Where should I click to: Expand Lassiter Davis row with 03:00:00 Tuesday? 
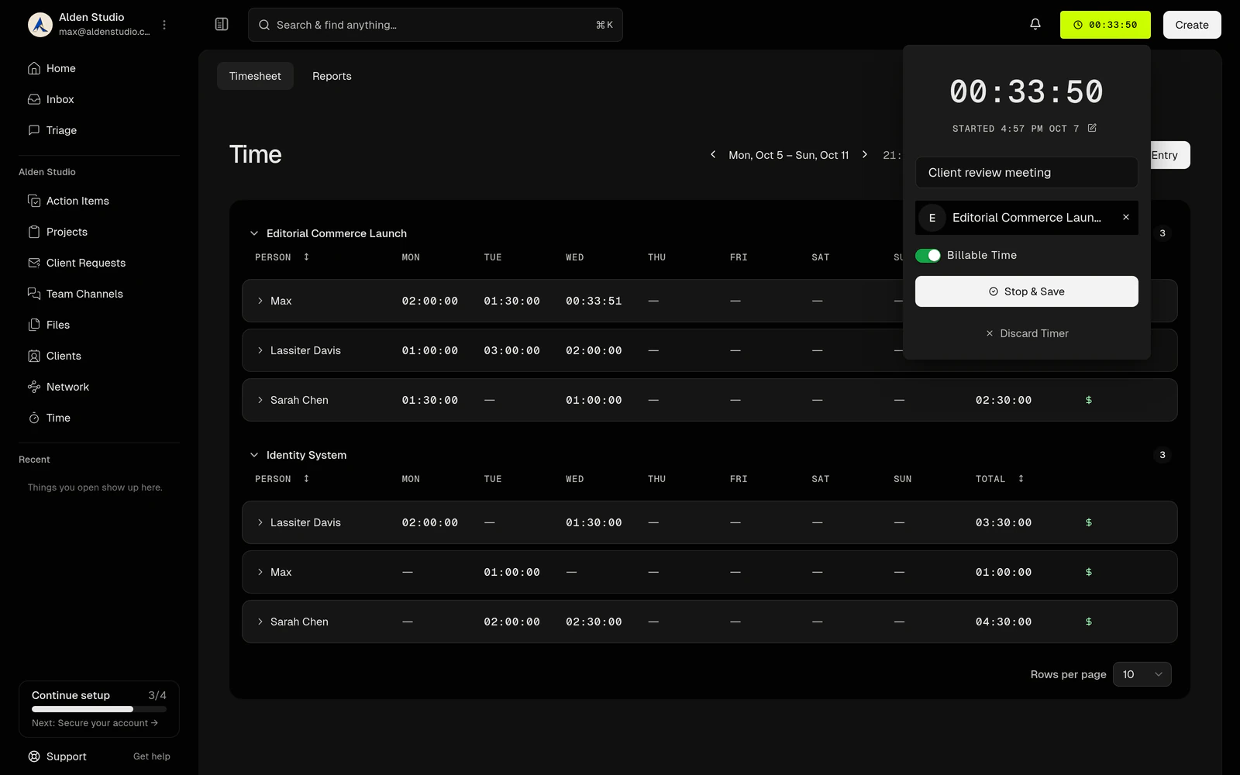tap(260, 350)
